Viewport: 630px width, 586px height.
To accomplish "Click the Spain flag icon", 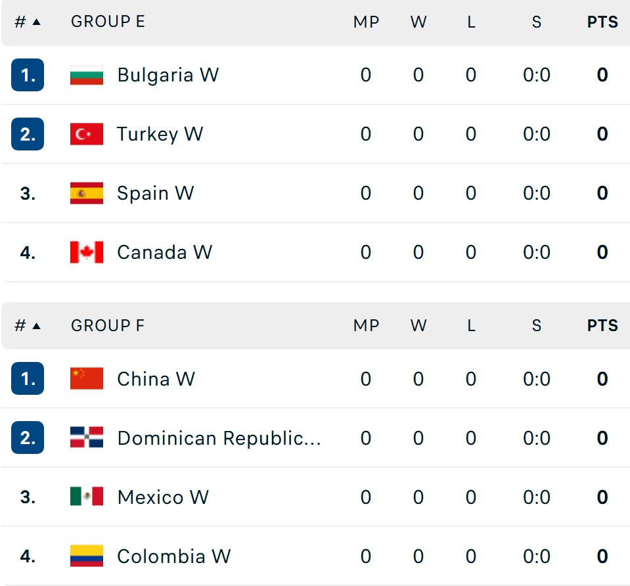I will pyautogui.click(x=86, y=193).
